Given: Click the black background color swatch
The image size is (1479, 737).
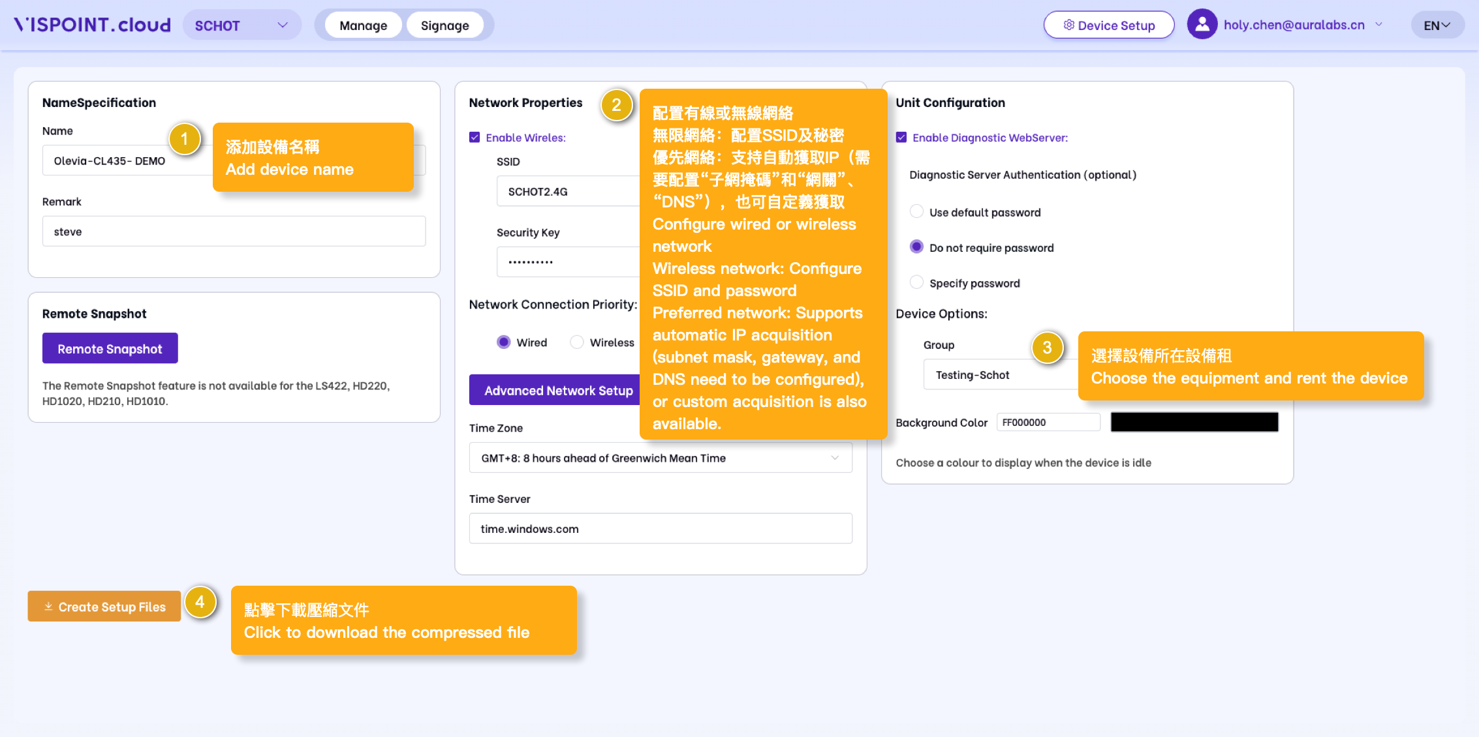Looking at the screenshot, I should click(x=1194, y=423).
